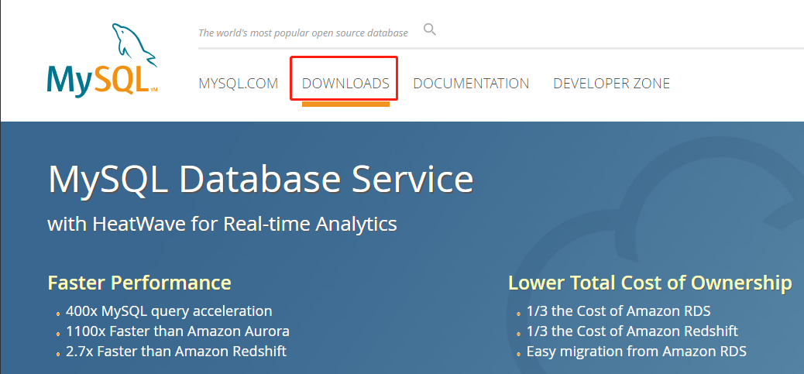
Task: Go to the DOCUMENTATION tab
Action: pos(471,83)
